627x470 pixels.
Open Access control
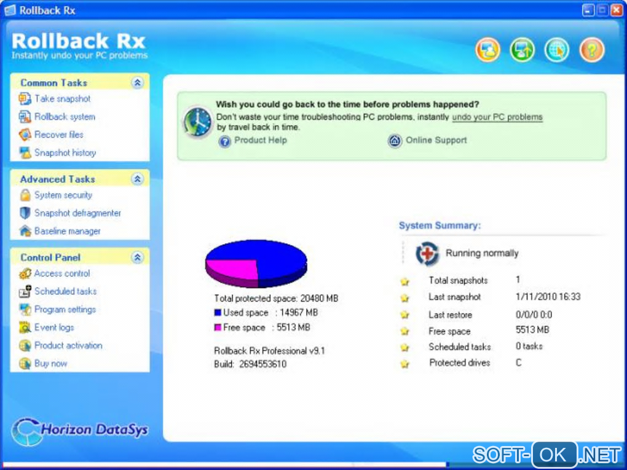click(62, 273)
